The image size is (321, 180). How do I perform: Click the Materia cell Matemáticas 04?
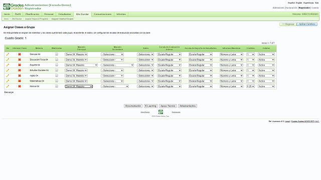pos(37,81)
